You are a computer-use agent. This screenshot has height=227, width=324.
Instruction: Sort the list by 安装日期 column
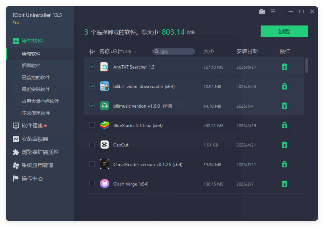tap(247, 51)
